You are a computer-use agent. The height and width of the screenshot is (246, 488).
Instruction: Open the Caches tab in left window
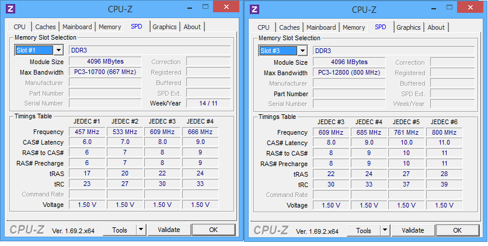click(46, 27)
